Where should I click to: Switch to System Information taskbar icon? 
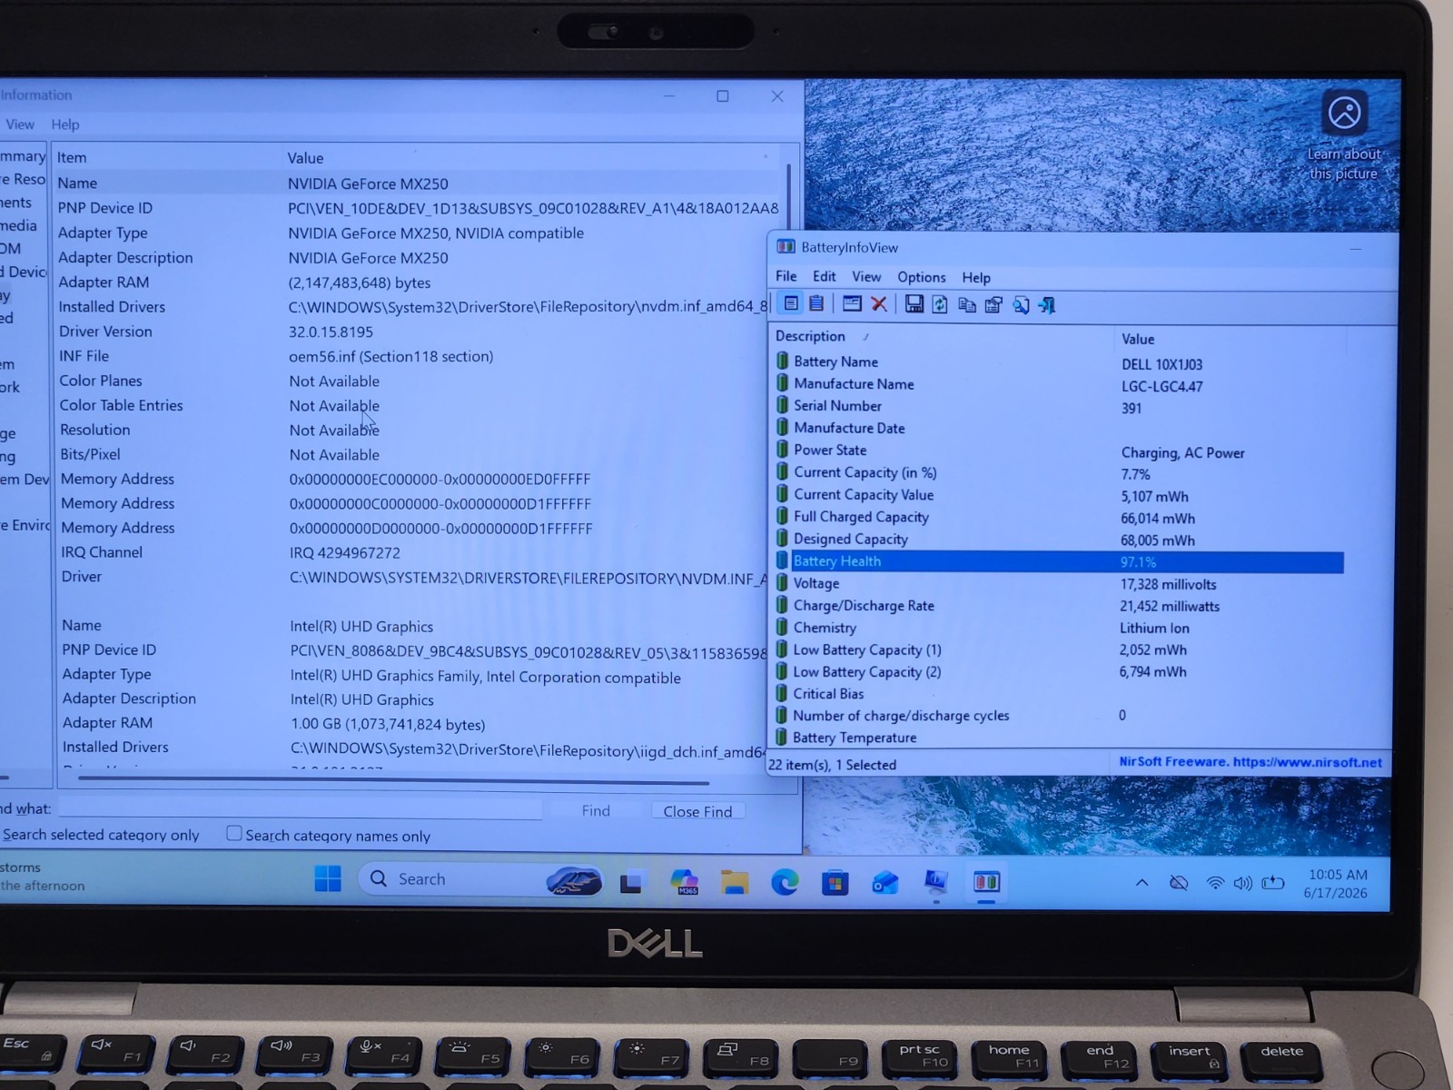coord(936,882)
